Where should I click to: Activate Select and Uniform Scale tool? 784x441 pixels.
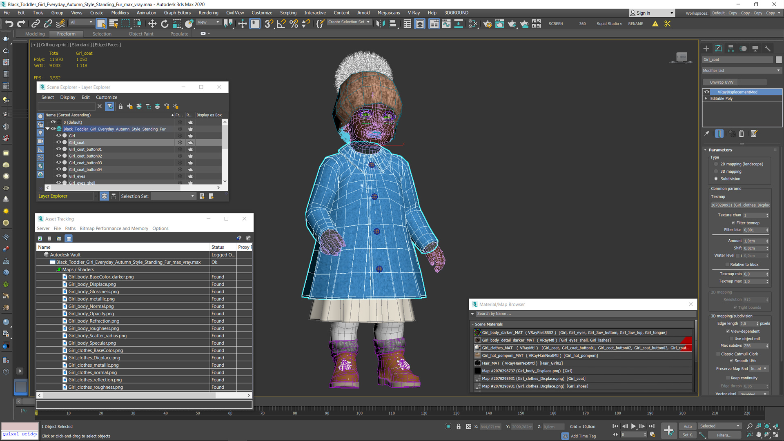(x=177, y=24)
